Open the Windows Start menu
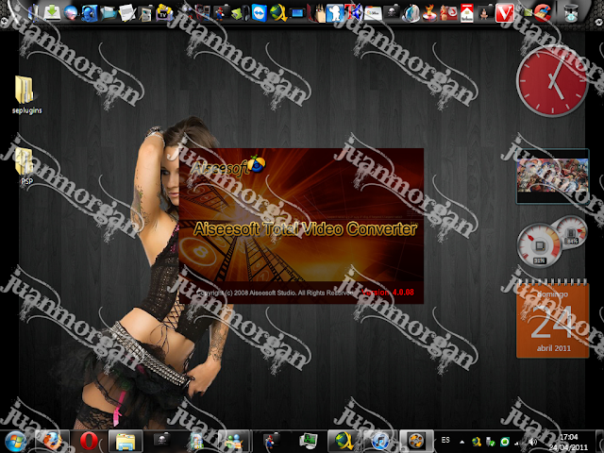The image size is (604, 453). coord(14,442)
